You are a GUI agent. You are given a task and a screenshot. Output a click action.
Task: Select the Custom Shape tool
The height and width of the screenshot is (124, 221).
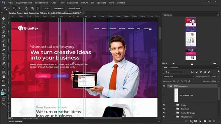coord(4,72)
